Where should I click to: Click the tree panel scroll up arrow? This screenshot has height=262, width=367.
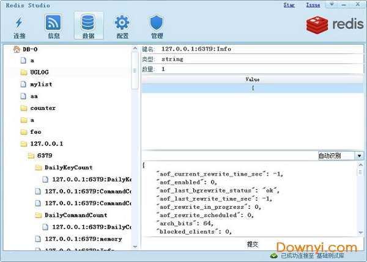pos(135,48)
